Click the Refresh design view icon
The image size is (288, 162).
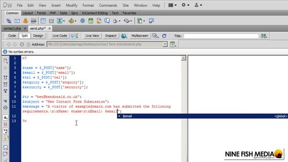[164, 36]
